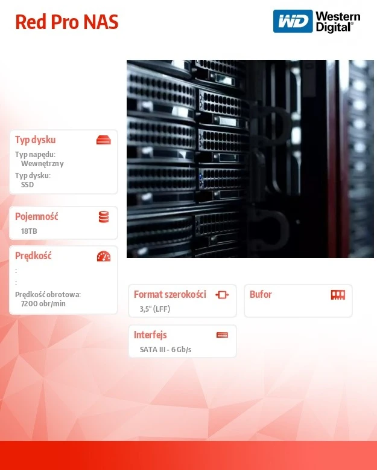Image resolution: width=377 pixels, height=470 pixels.
Task: Click the Prędkość obrotowa: label
Action: pyautogui.click(x=48, y=294)
